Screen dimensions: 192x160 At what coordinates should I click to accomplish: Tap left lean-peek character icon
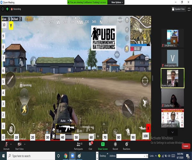pyautogui.click(x=21, y=61)
